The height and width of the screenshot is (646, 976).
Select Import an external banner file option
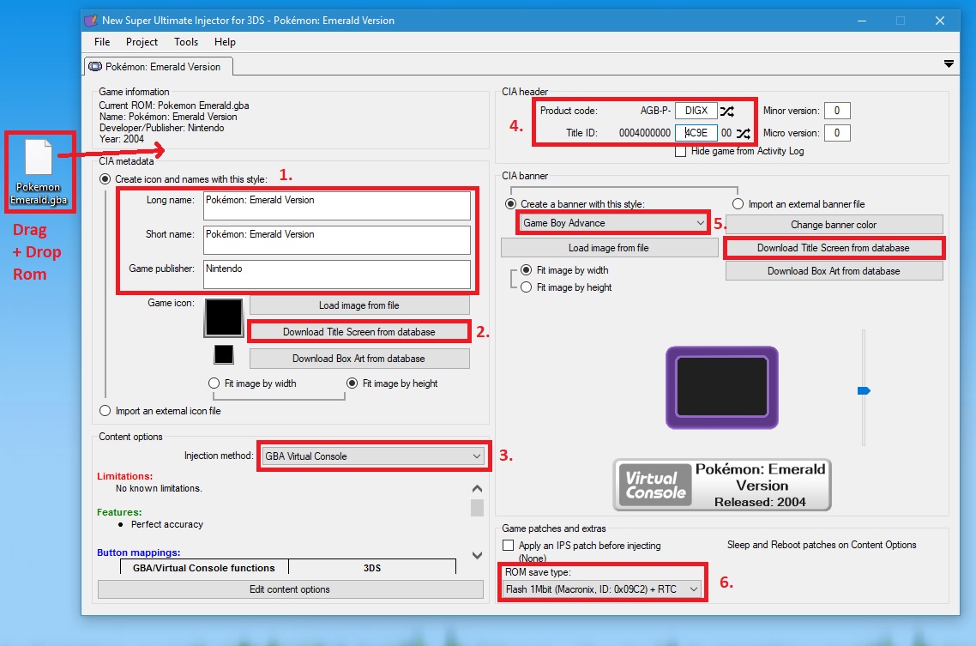(x=738, y=204)
